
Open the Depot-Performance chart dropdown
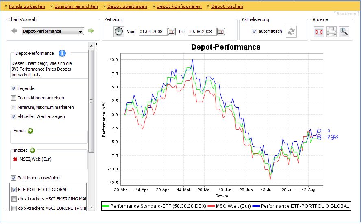point(52,31)
